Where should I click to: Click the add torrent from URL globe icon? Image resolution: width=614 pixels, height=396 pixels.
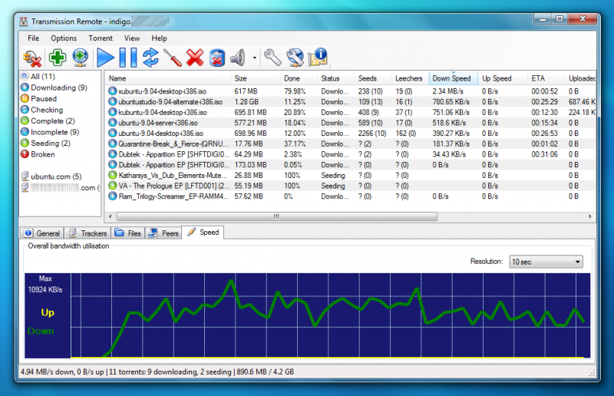pos(81,58)
